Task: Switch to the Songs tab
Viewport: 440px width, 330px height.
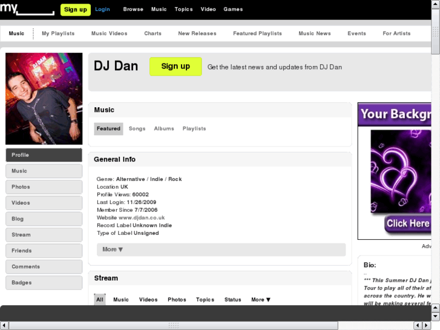Action: pos(137,128)
